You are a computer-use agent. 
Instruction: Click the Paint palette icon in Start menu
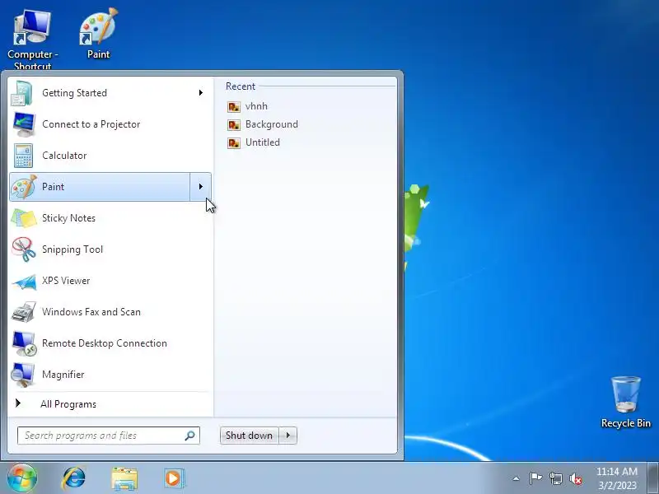[24, 187]
